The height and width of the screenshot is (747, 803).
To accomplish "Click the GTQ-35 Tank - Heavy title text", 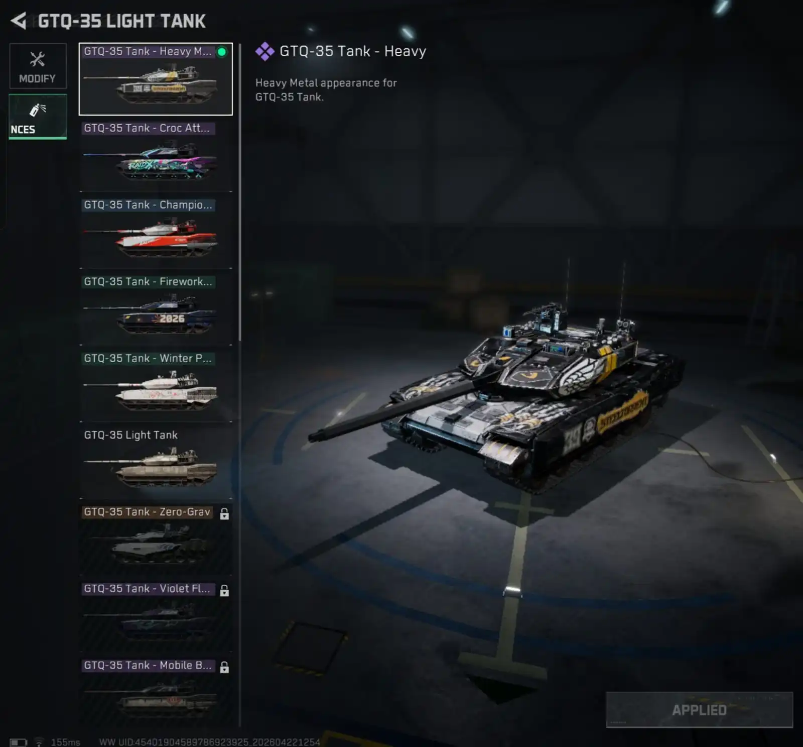I will [x=353, y=51].
